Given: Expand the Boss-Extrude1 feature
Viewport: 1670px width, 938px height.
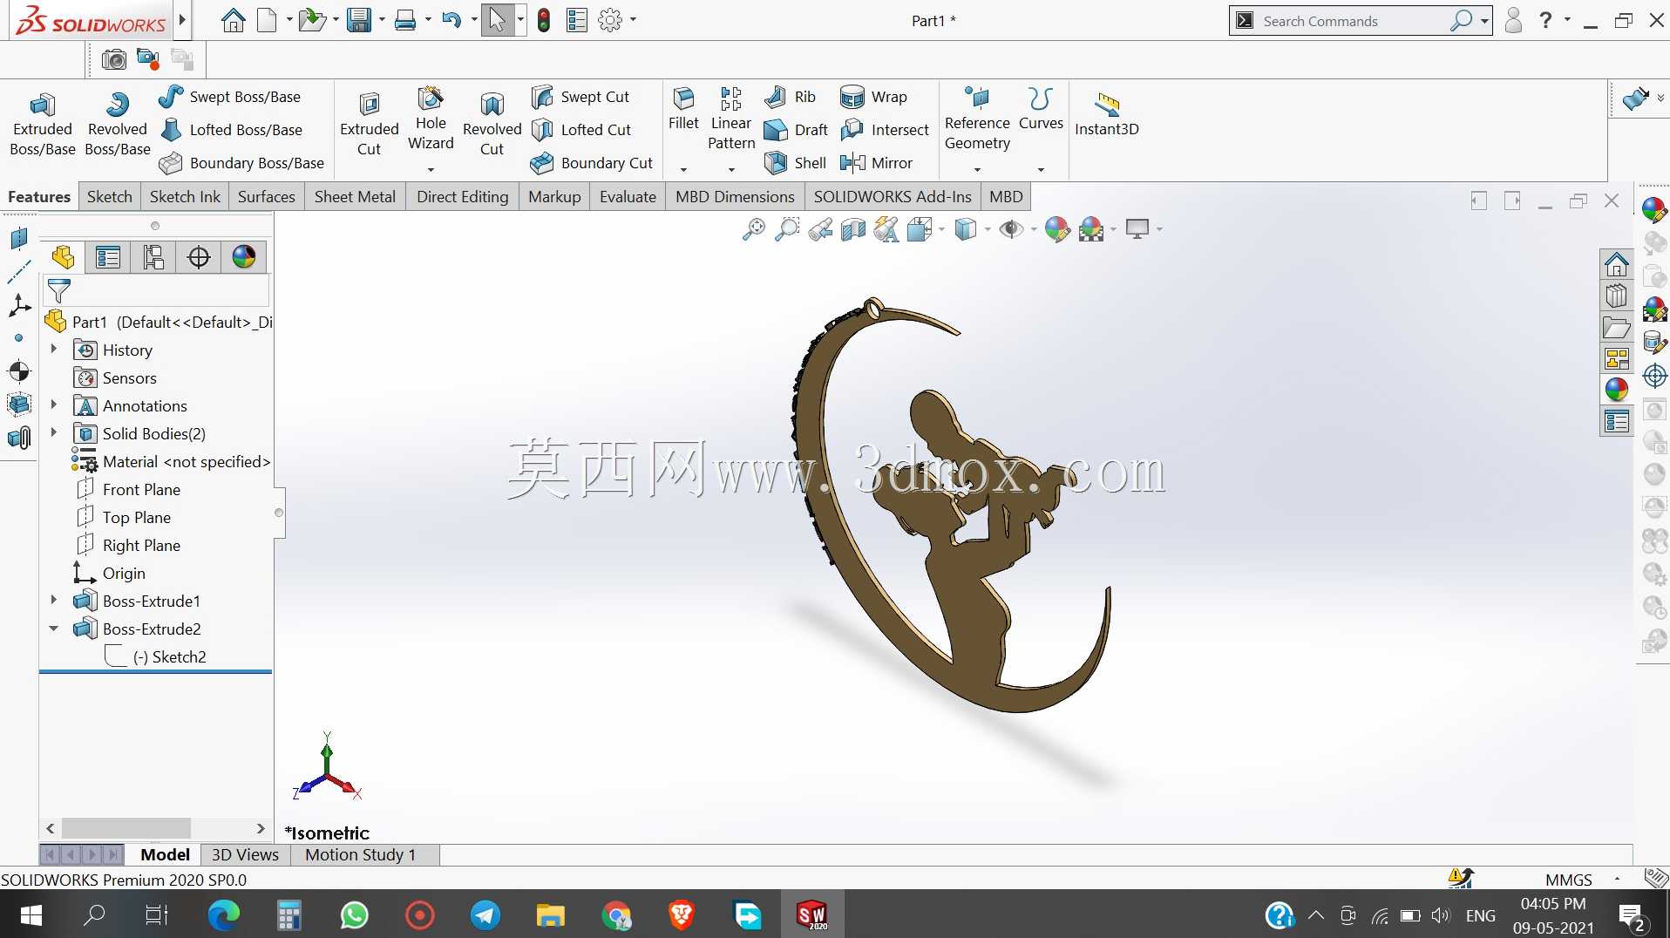Looking at the screenshot, I should point(53,601).
